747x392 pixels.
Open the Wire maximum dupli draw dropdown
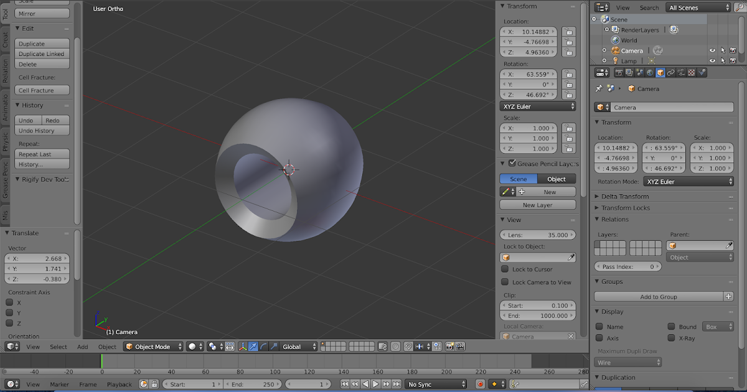click(628, 362)
